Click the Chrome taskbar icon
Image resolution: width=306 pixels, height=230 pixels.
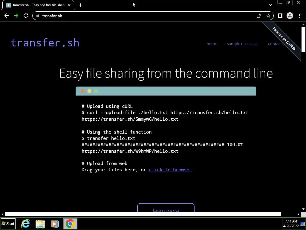click(x=70, y=224)
